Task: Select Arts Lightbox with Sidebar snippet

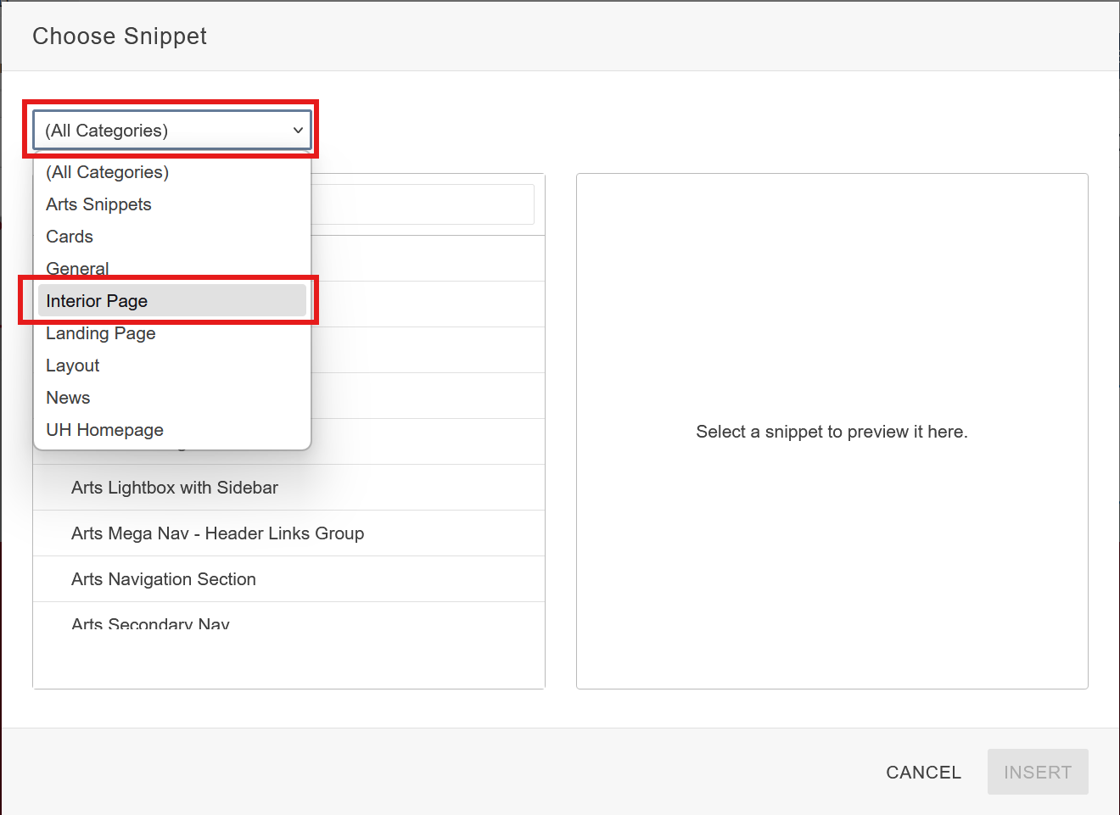Action: tap(175, 488)
